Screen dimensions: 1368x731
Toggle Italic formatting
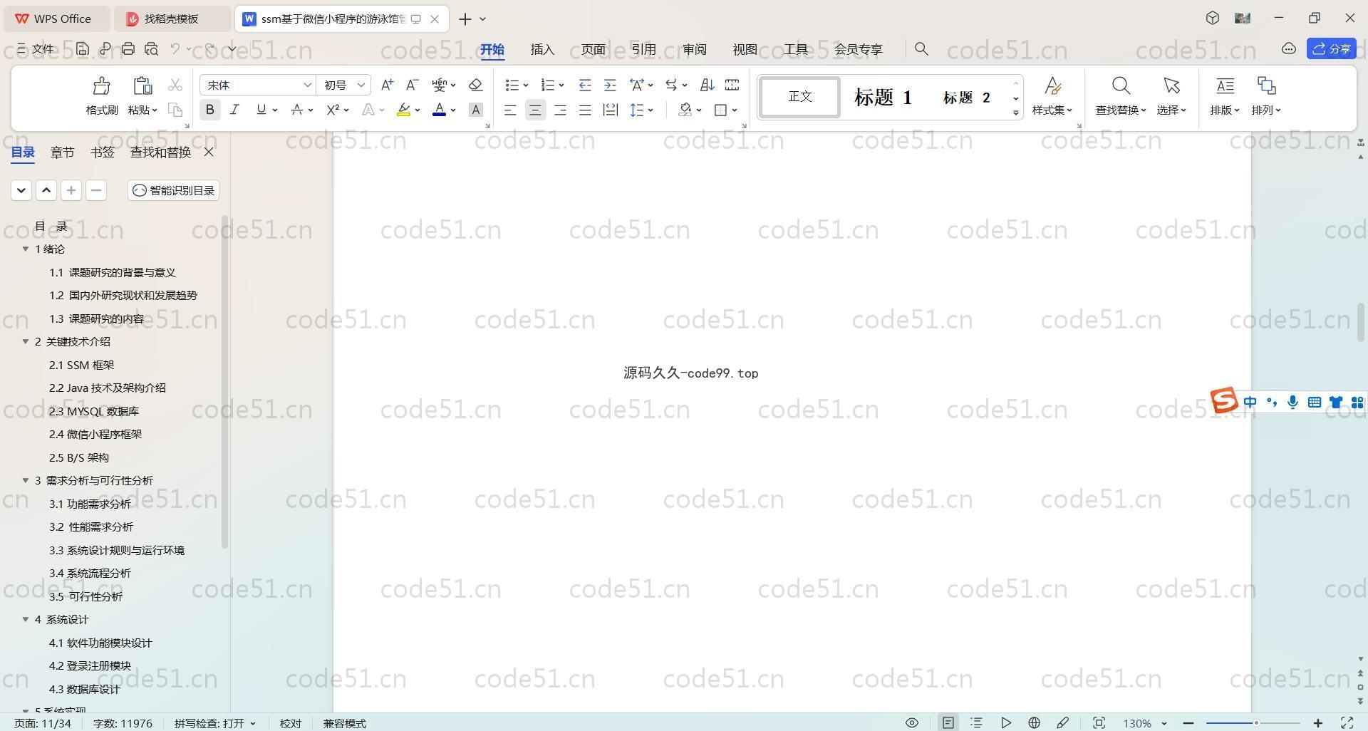(x=234, y=110)
